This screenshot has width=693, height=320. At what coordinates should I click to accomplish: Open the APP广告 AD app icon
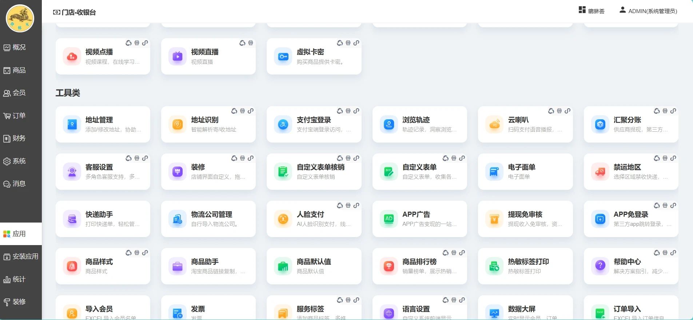click(389, 219)
